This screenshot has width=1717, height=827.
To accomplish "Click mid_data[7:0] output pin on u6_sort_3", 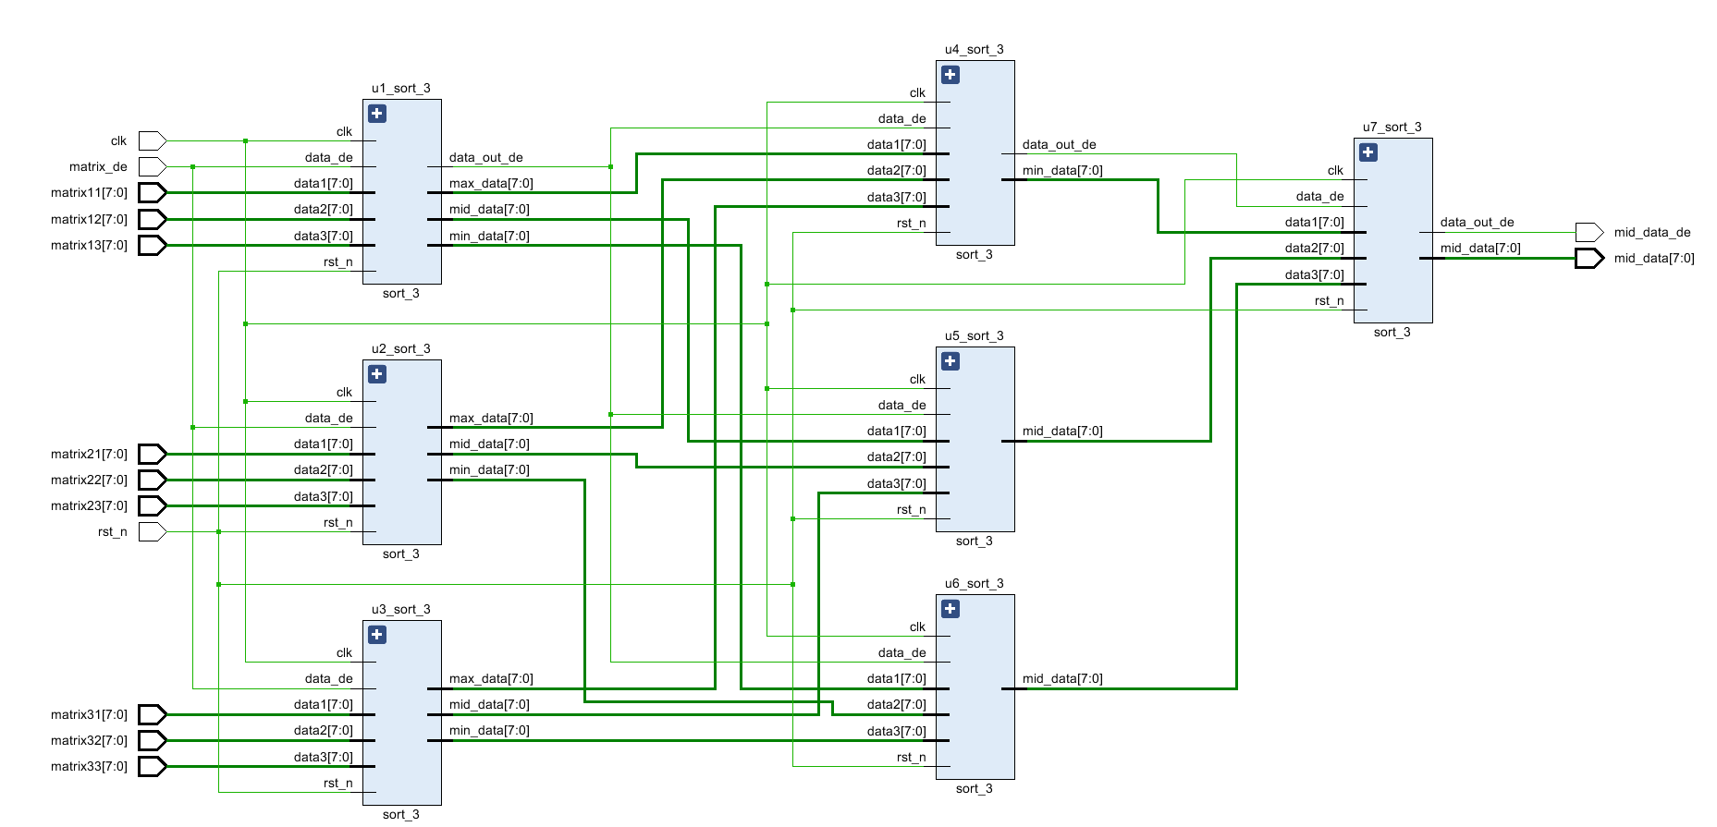I will coord(1062,679).
